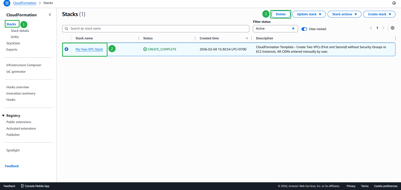This screenshot has width=401, height=190.
Task: Go to Hooks overview
Action: 18,87
